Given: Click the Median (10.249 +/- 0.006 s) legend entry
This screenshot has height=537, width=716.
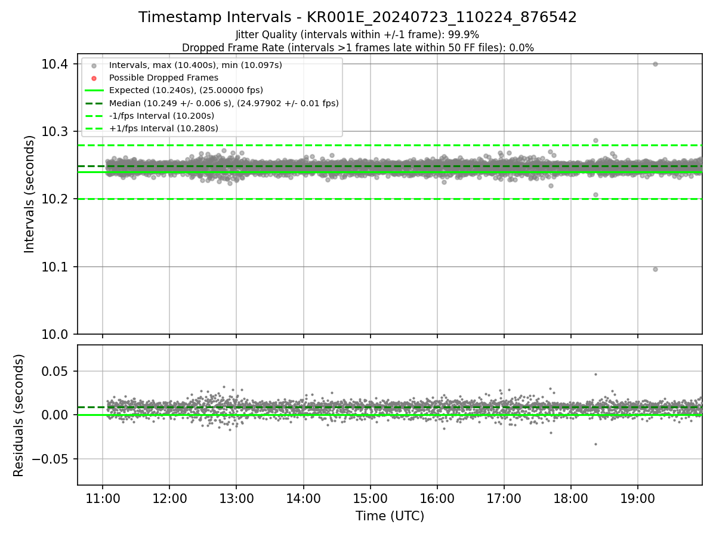Looking at the screenshot, I should [x=224, y=103].
